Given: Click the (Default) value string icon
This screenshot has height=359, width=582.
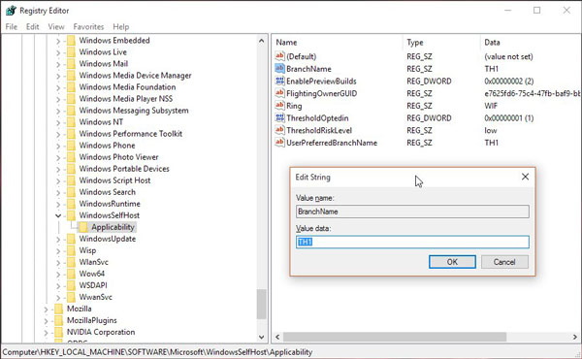Looking at the screenshot, I should [x=279, y=56].
